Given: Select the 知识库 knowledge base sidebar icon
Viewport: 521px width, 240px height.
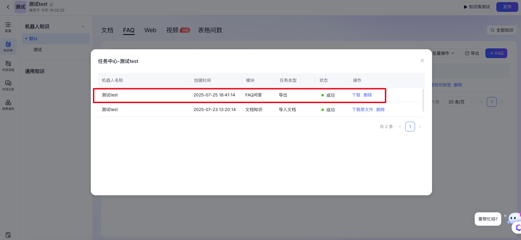Looking at the screenshot, I should [8, 46].
